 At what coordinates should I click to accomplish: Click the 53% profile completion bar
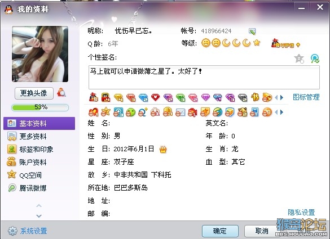[x=40, y=107]
